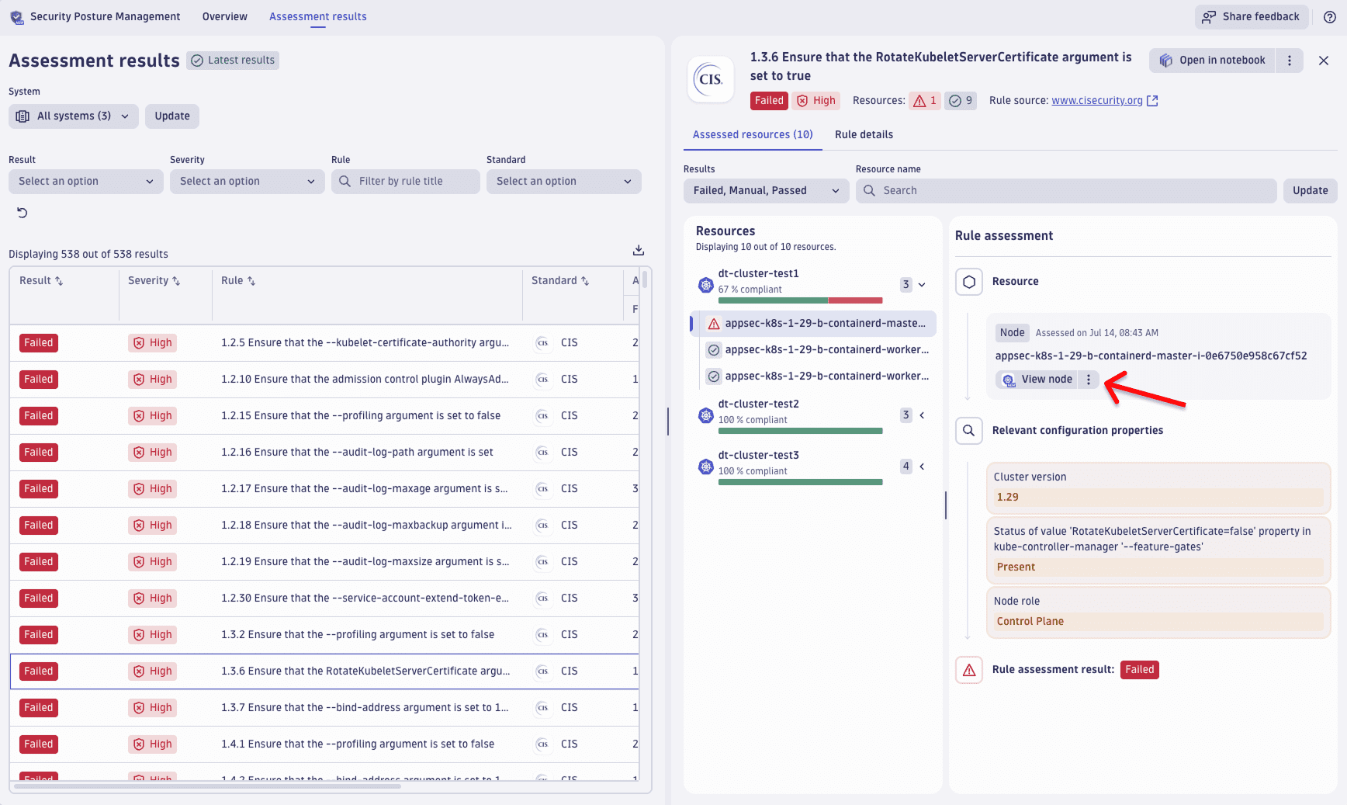Click the Open in notebook button
1347x805 pixels.
click(1212, 61)
